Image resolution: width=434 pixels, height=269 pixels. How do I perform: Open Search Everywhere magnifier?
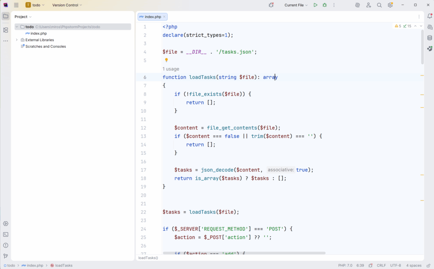(379, 5)
